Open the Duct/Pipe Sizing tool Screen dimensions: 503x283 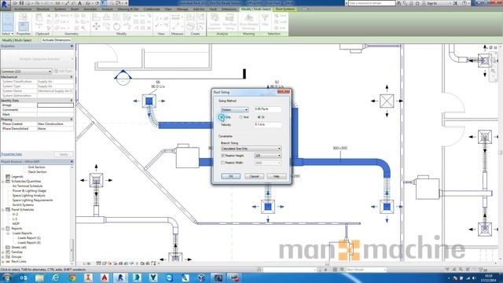pos(229,22)
